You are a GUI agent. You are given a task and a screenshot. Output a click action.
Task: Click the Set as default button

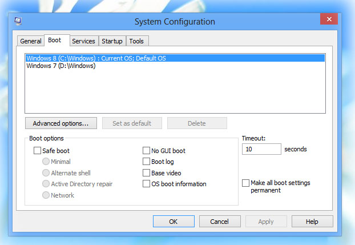click(132, 123)
